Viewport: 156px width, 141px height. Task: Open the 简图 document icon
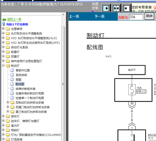[x=12, y=79]
